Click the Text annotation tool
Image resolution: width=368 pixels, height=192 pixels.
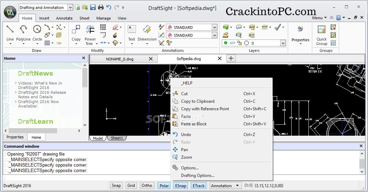[x=132, y=29]
